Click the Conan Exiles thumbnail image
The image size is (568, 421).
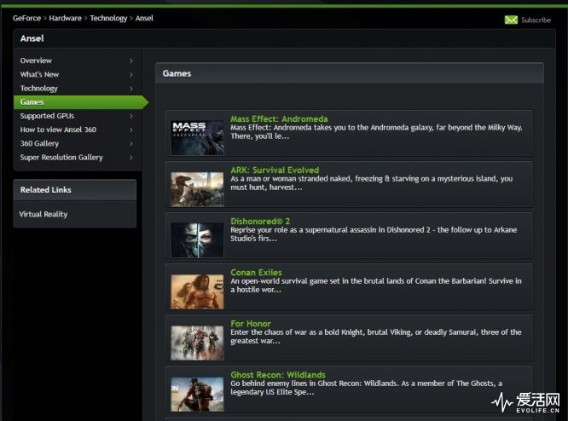[197, 291]
